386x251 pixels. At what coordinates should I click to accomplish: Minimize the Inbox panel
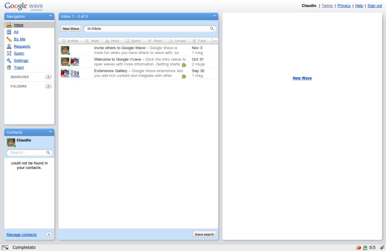pos(214,16)
